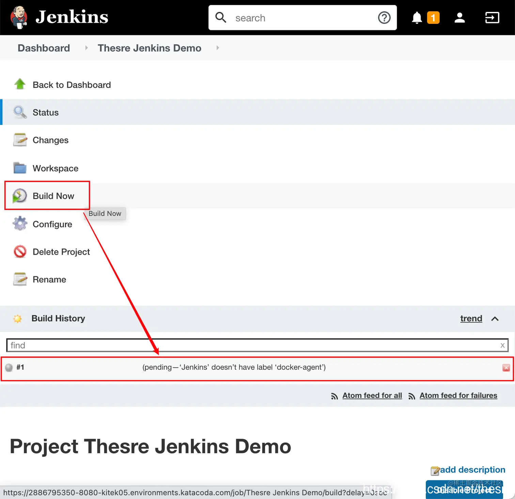
Task: Click the Workspace folder icon
Action: 20,168
